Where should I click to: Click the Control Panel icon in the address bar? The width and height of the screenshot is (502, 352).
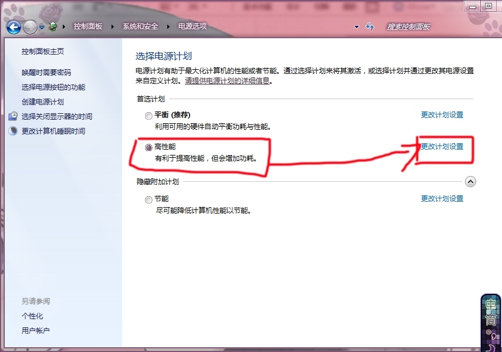(x=52, y=26)
